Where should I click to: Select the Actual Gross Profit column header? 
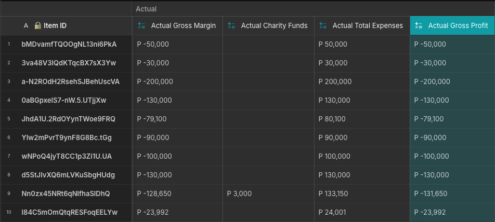pyautogui.click(x=452, y=25)
